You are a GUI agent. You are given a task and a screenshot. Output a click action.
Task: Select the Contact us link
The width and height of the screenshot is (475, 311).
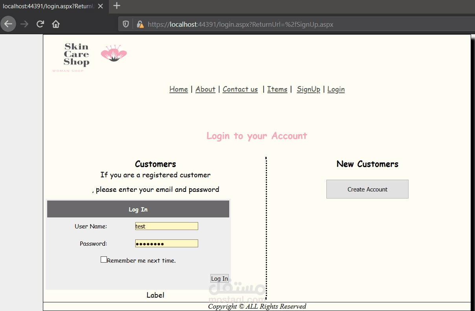point(240,89)
